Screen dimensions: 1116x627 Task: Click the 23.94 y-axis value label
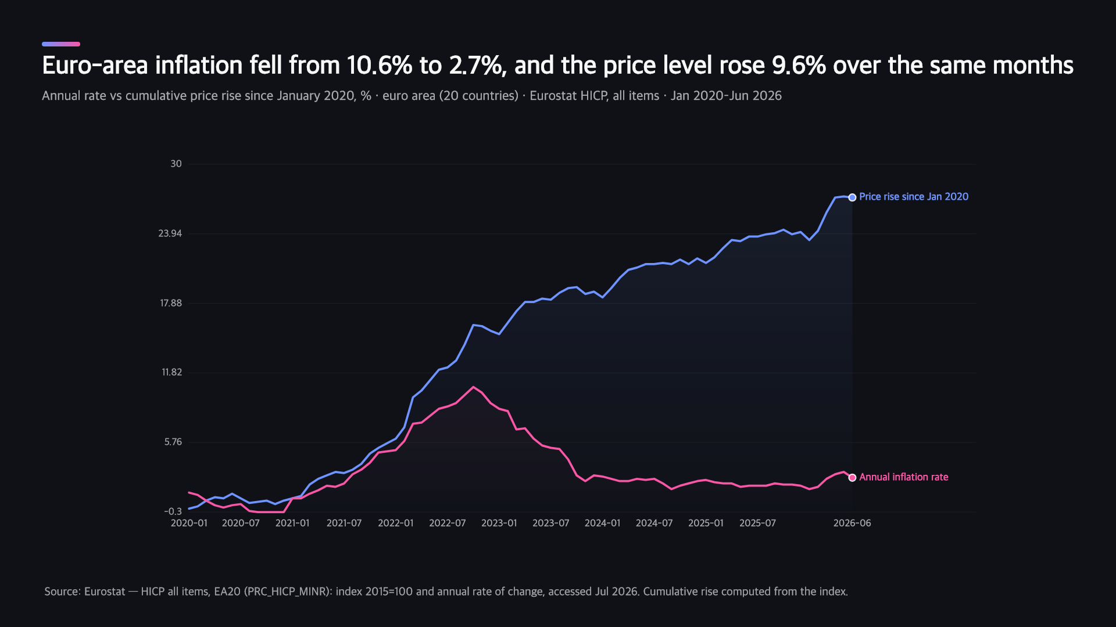tap(170, 233)
